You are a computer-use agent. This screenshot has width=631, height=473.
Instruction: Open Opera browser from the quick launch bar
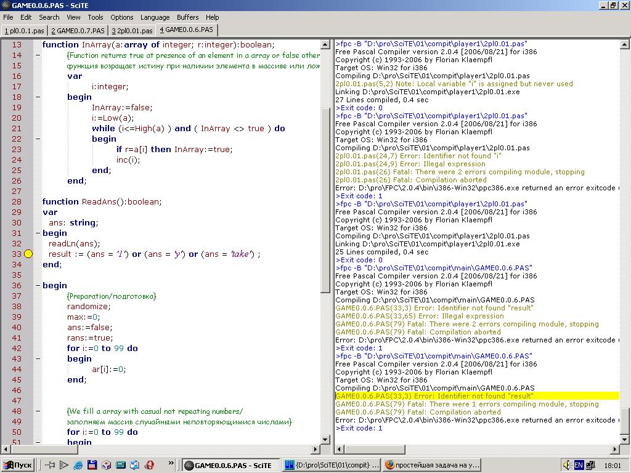pyautogui.click(x=149, y=465)
